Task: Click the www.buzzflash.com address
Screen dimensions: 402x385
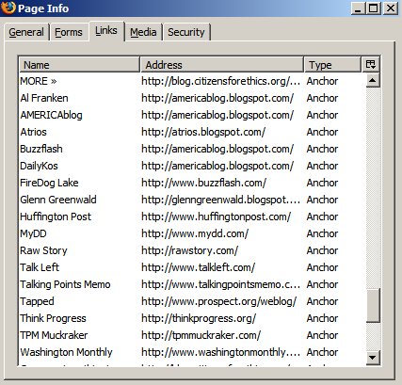Action: click(203, 183)
